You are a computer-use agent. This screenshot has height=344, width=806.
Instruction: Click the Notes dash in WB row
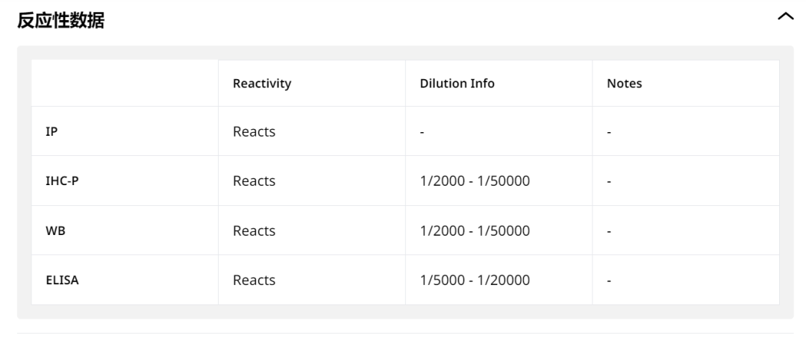[x=610, y=231]
